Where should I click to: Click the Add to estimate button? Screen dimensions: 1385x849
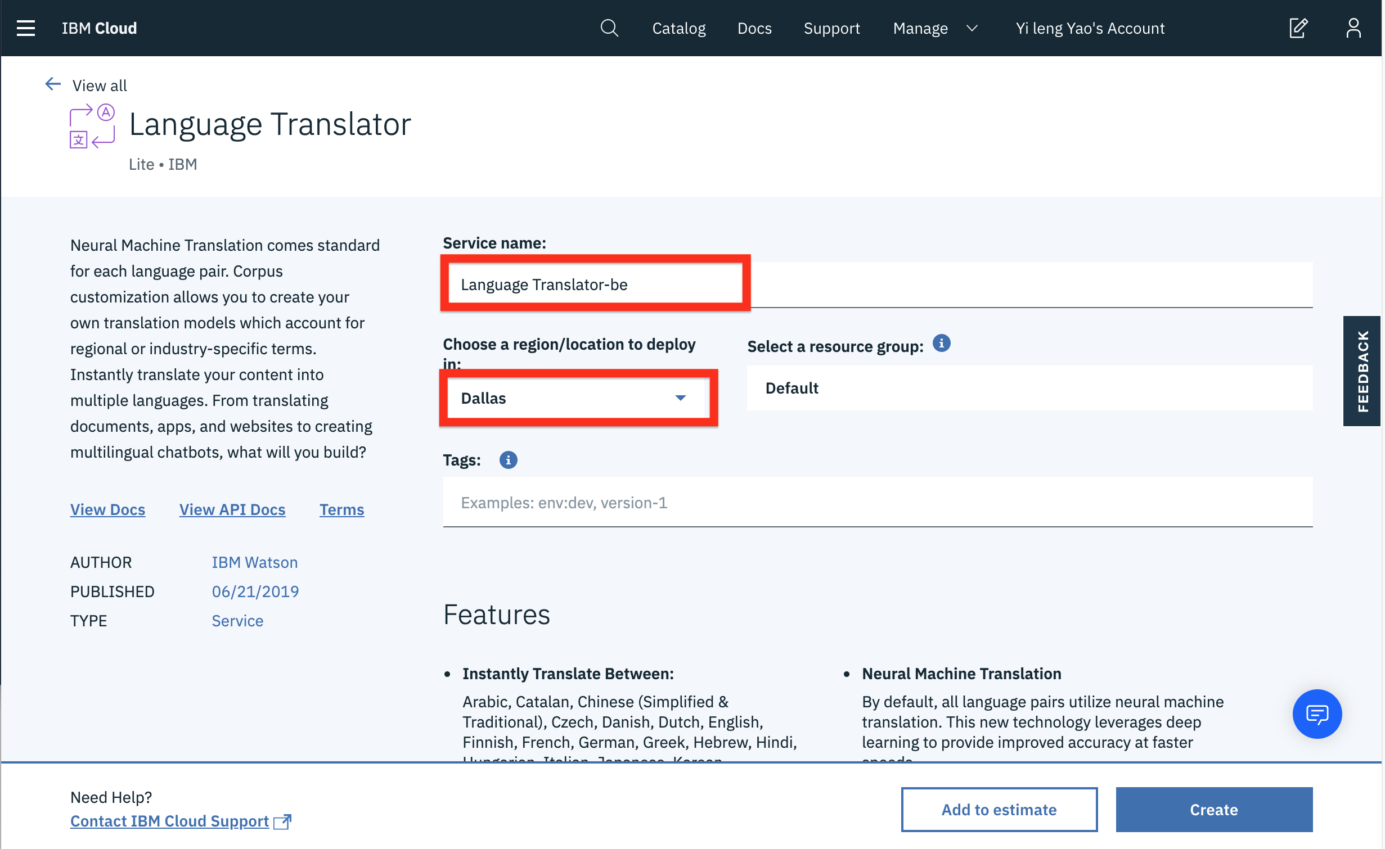click(x=999, y=809)
